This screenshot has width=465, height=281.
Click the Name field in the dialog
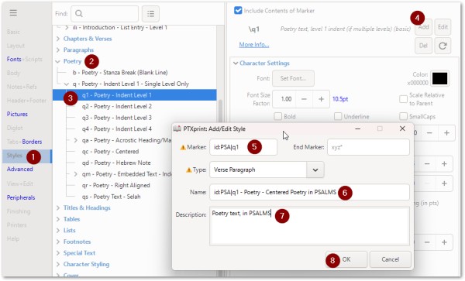(309, 192)
